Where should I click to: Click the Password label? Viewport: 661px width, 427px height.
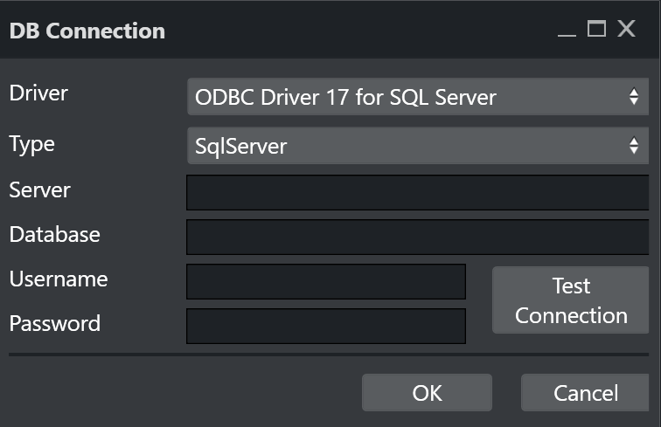click(x=54, y=323)
